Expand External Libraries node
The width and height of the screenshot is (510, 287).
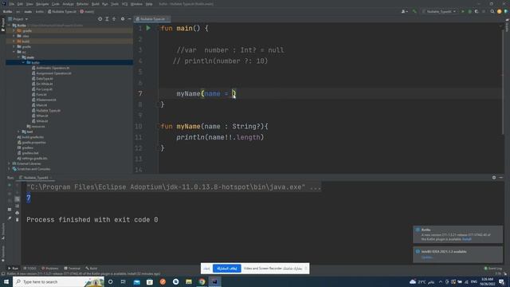click(9, 163)
